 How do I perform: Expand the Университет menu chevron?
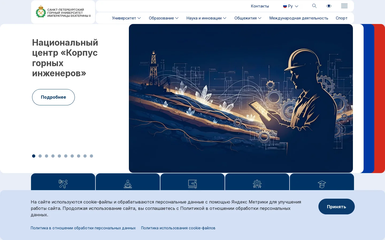click(139, 18)
